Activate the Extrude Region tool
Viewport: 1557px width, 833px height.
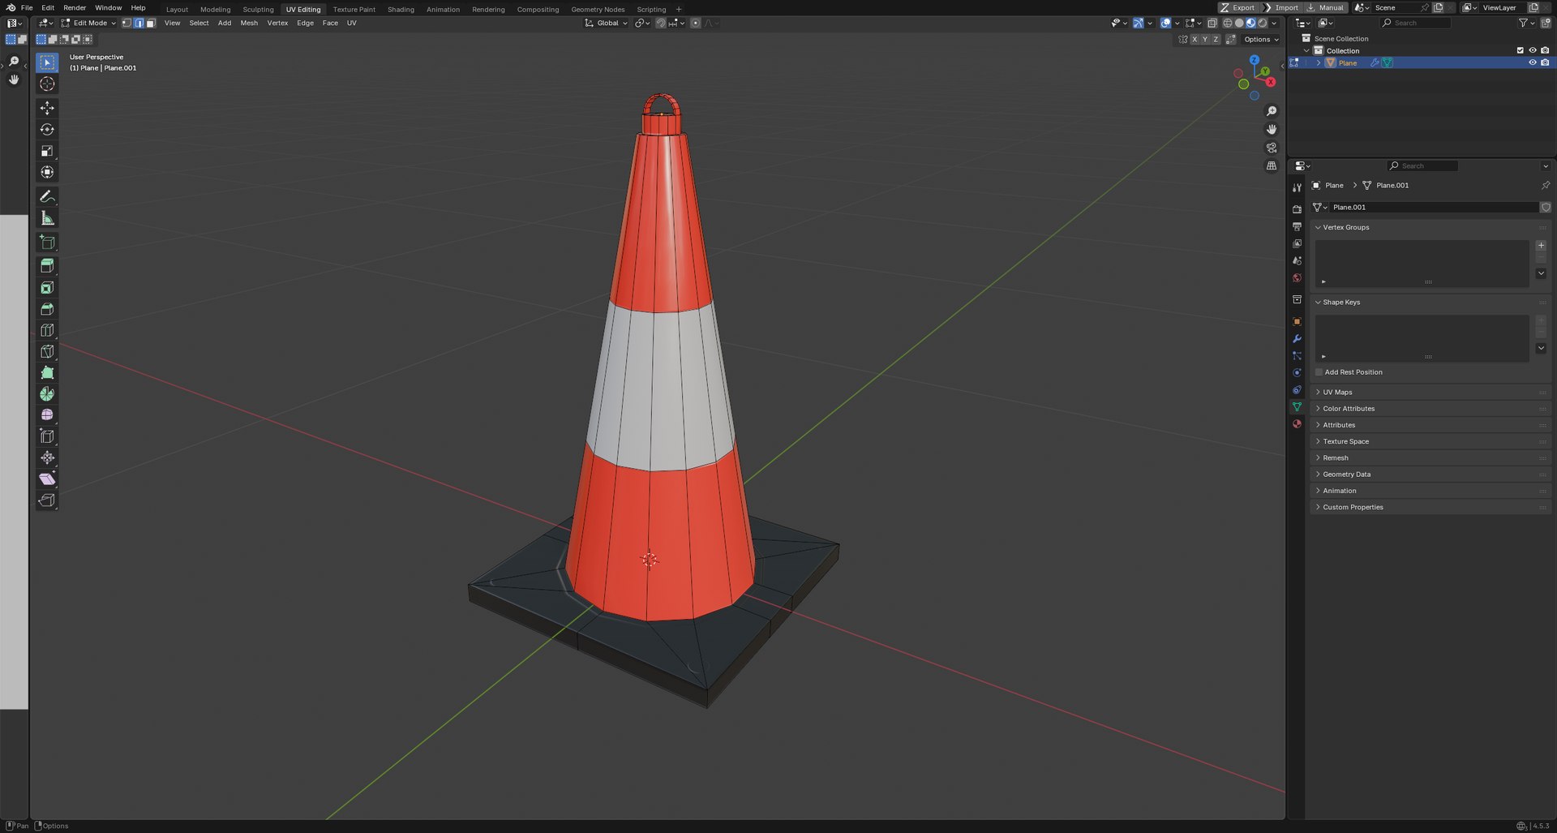coord(47,266)
